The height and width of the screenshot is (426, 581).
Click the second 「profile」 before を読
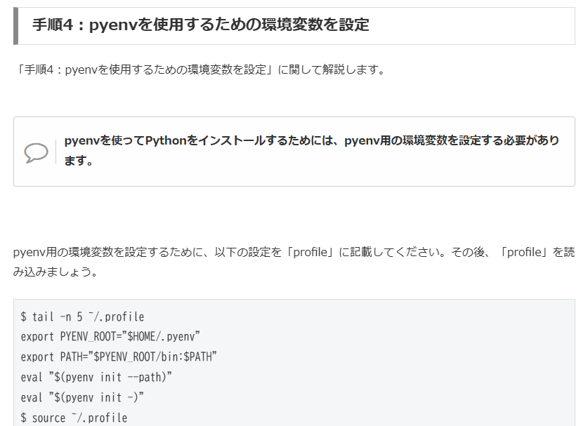point(523,252)
